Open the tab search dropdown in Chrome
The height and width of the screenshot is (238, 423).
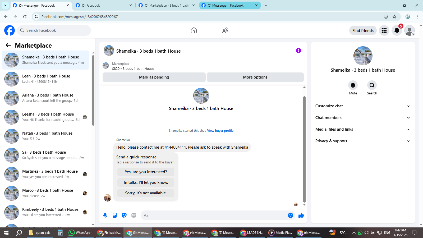[x=5, y=5]
